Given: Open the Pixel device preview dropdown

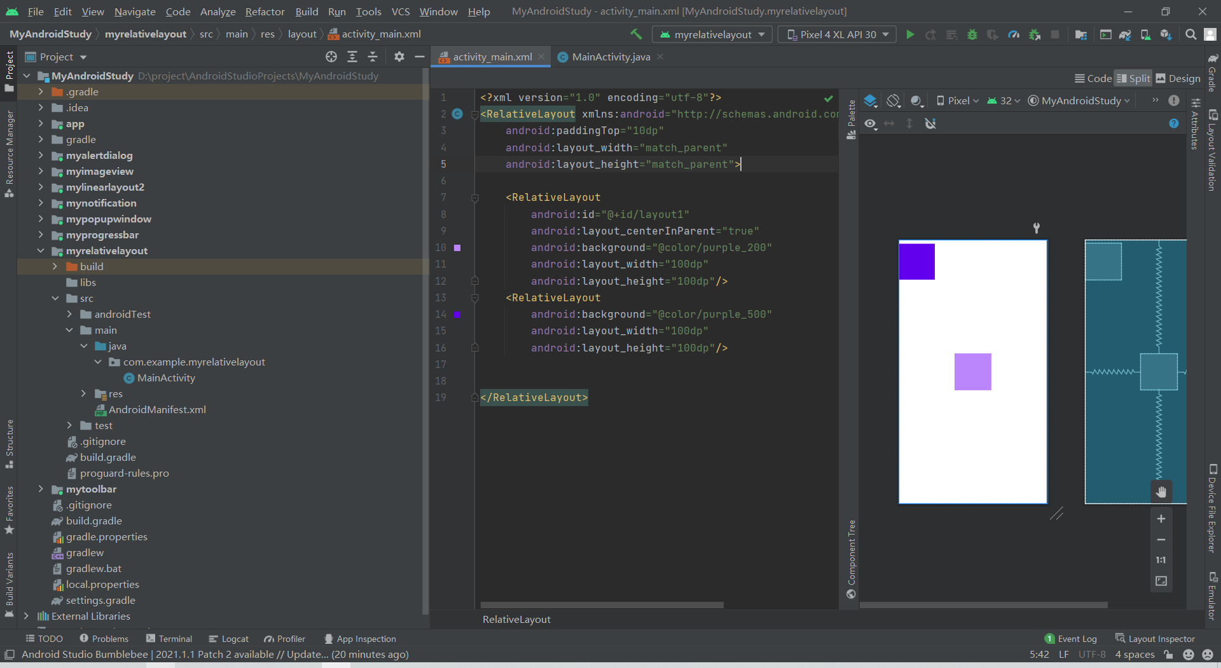Looking at the screenshot, I should tap(957, 100).
